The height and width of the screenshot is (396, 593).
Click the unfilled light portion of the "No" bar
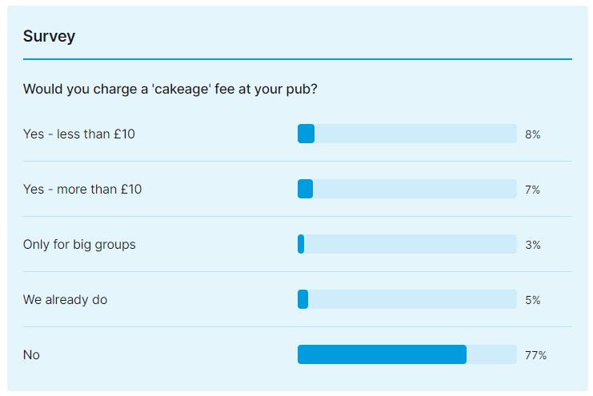click(x=491, y=355)
